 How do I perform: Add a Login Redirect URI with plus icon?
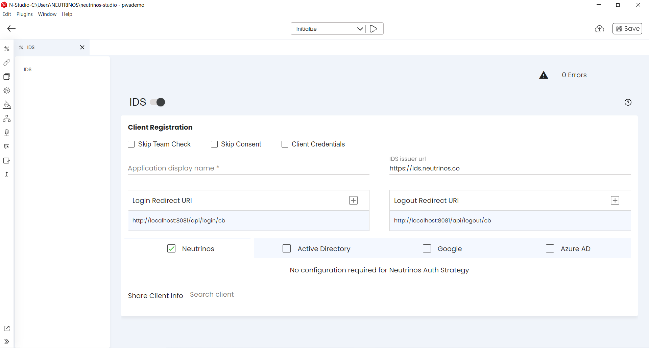(x=353, y=200)
